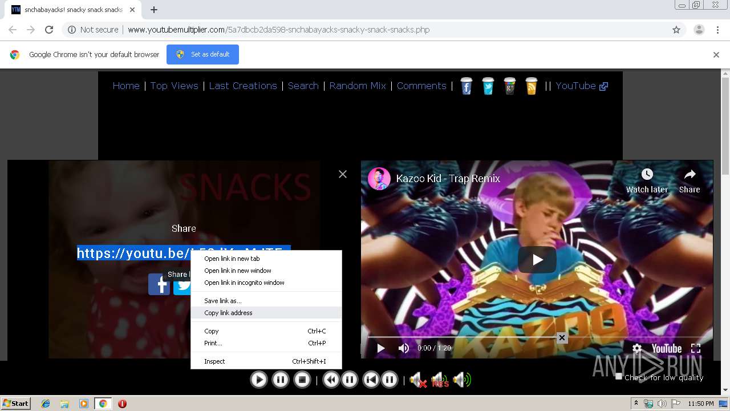Choose Open link in incognito window
Image resolution: width=730 pixels, height=411 pixels.
click(x=266, y=283)
